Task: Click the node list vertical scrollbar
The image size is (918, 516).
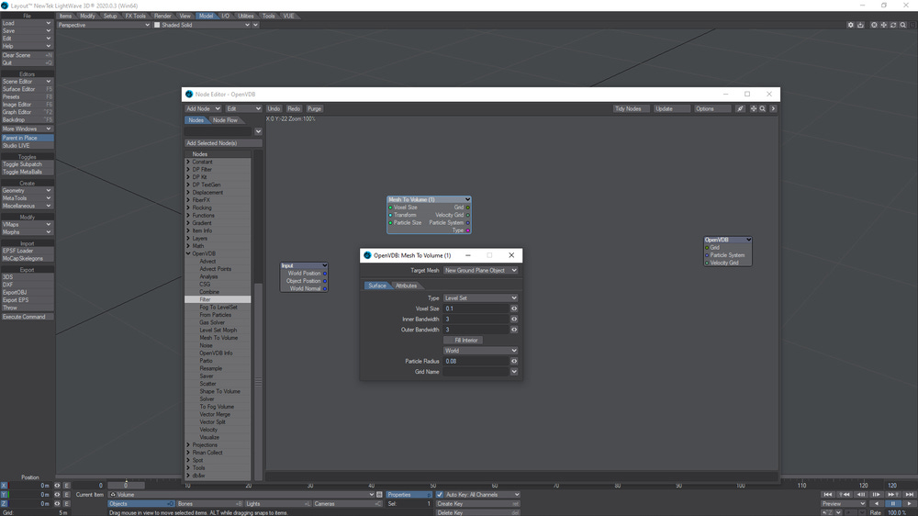Action: tap(258, 383)
